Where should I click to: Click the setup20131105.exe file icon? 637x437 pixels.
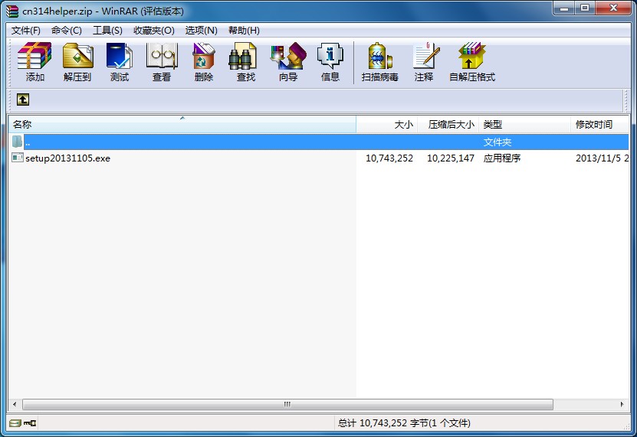[x=18, y=158]
